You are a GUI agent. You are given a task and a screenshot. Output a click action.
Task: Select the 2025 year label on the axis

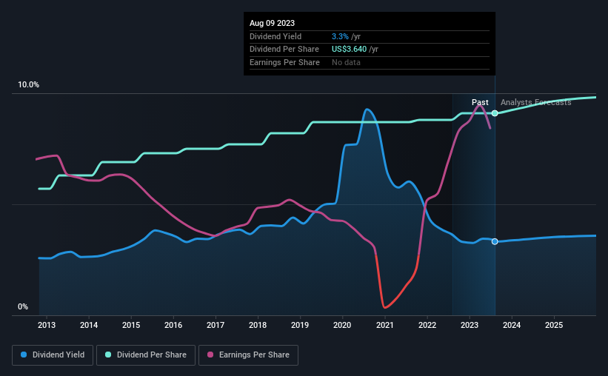tap(554, 325)
